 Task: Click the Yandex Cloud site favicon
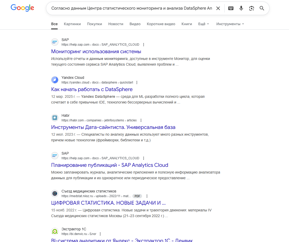[x=55, y=80]
